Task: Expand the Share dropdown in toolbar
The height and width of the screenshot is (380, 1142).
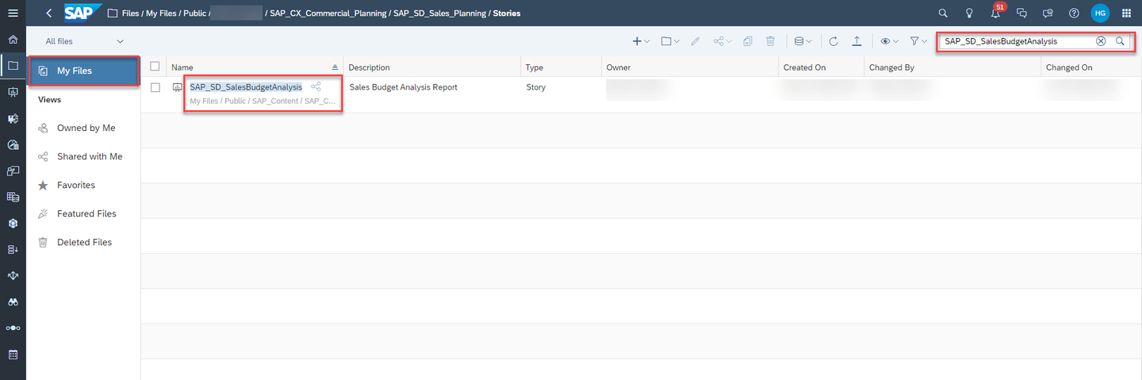Action: (722, 41)
